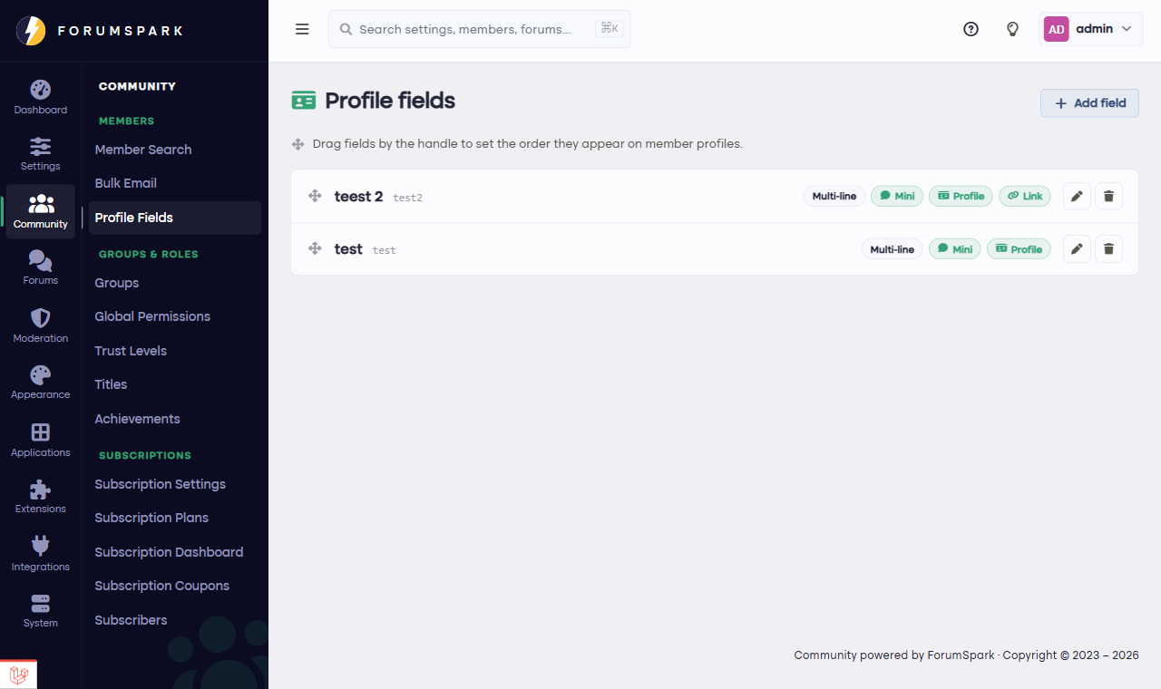The height and width of the screenshot is (689, 1161).
Task: Focus the search settings input field
Action: tap(479, 29)
